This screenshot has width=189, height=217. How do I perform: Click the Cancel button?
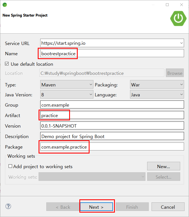(168, 207)
